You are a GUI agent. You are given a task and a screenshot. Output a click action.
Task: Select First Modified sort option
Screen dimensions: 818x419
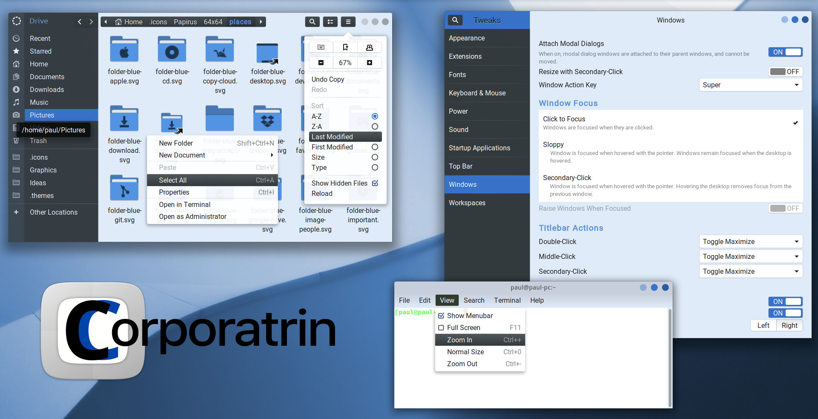coord(345,147)
